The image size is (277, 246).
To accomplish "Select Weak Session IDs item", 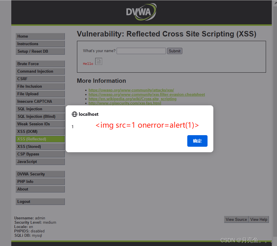I will 40,124.
